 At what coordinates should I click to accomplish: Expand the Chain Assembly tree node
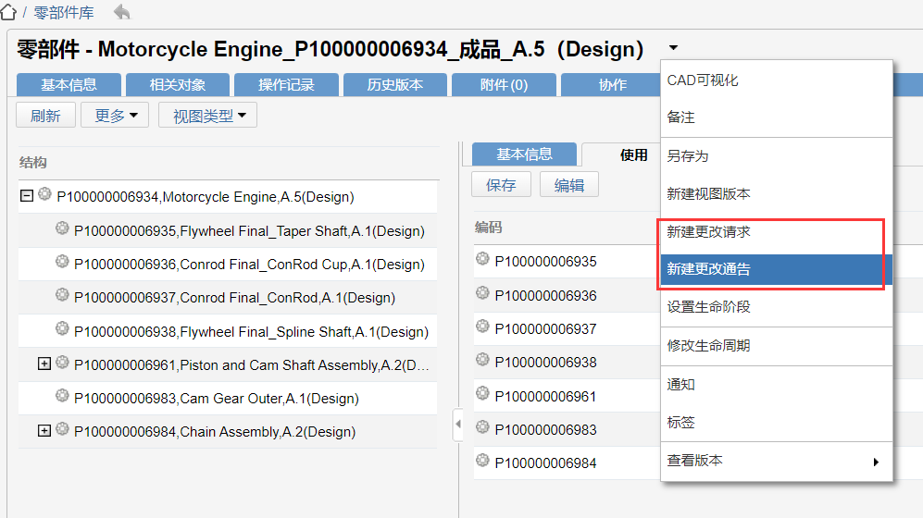click(44, 431)
